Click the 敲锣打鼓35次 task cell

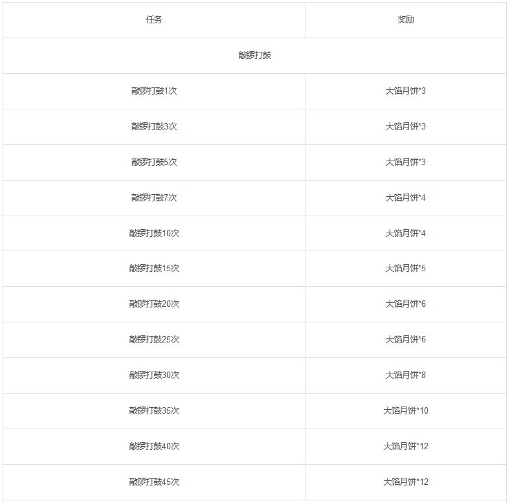pos(154,411)
